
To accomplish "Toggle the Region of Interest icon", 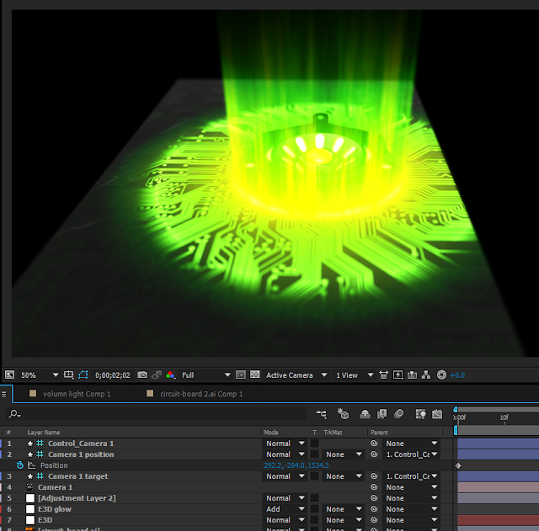I will (241, 374).
